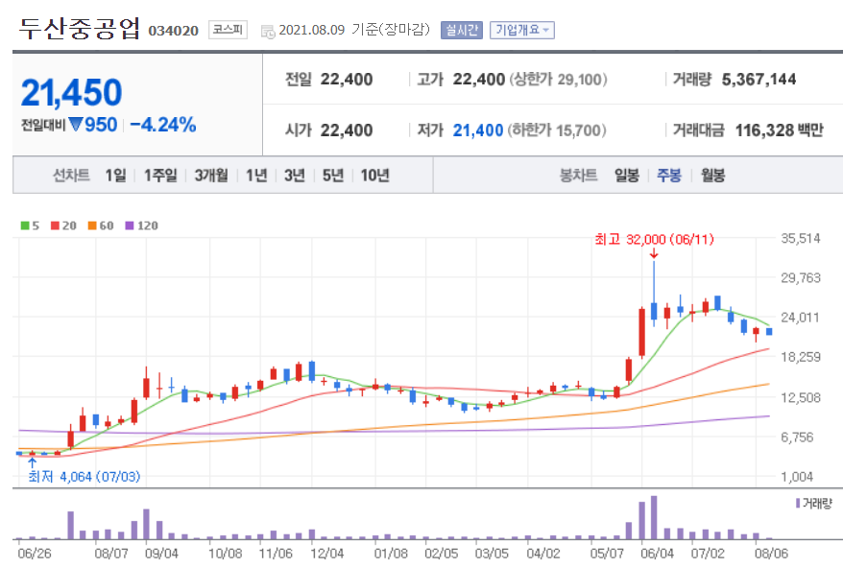Show the 3년 line chart
The height and width of the screenshot is (568, 843).
pos(295,176)
